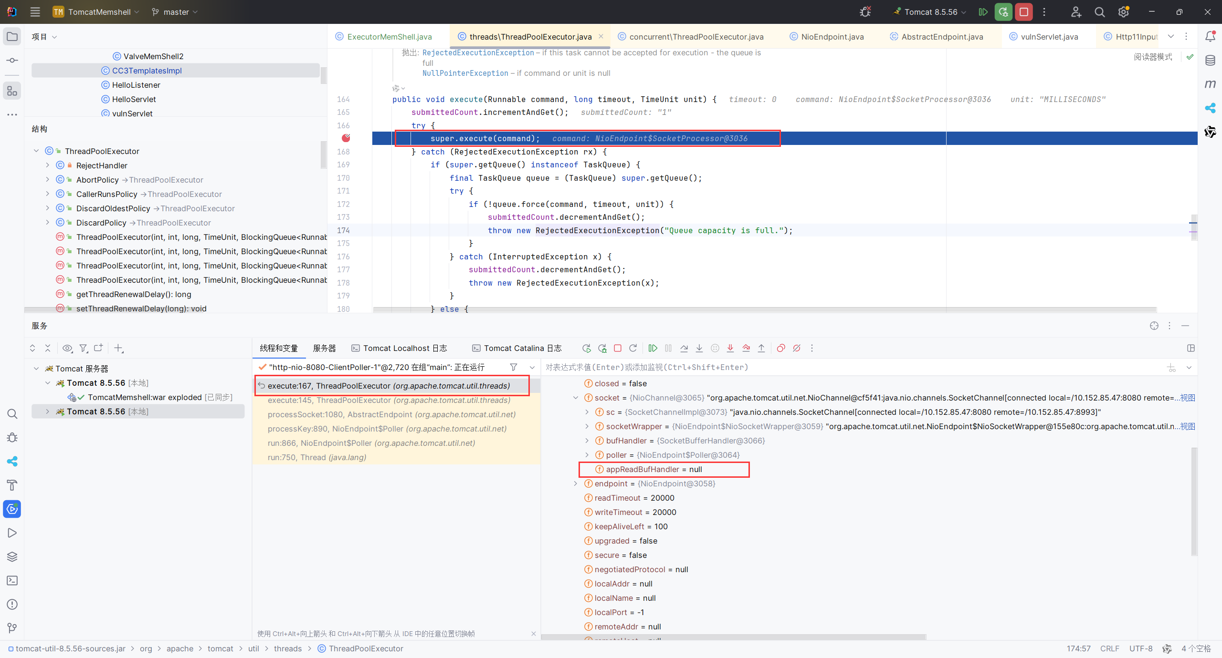Open IDE settings gear icon
This screenshot has height=658, width=1222.
1124,12
